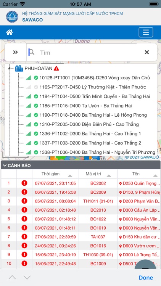The image size is (161, 286).
Task: Tap signal bars icon of 1338-PT1006
Action: [29, 152]
